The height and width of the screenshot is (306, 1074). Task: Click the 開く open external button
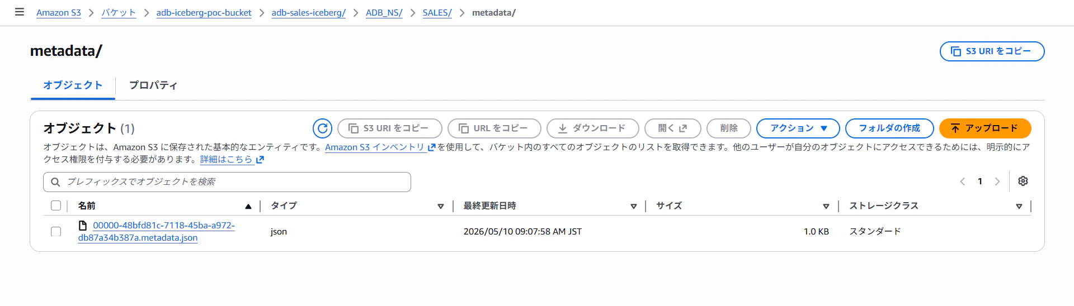[672, 128]
